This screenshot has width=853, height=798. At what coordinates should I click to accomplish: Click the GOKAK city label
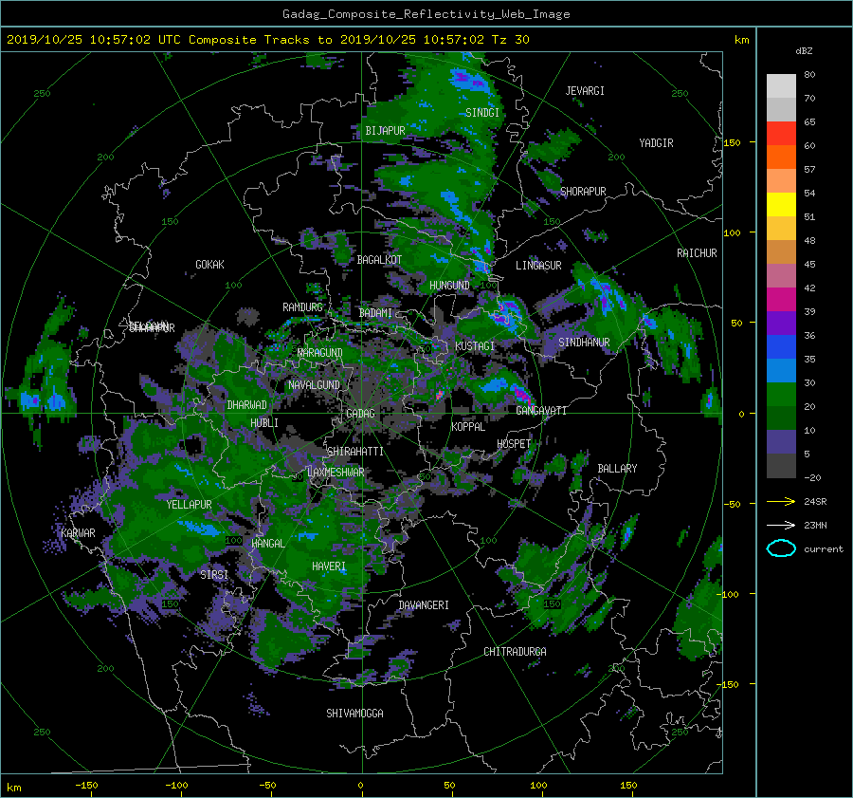pos(209,265)
